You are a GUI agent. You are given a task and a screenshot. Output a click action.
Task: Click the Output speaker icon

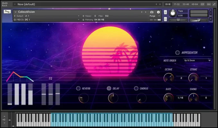(14, 16)
